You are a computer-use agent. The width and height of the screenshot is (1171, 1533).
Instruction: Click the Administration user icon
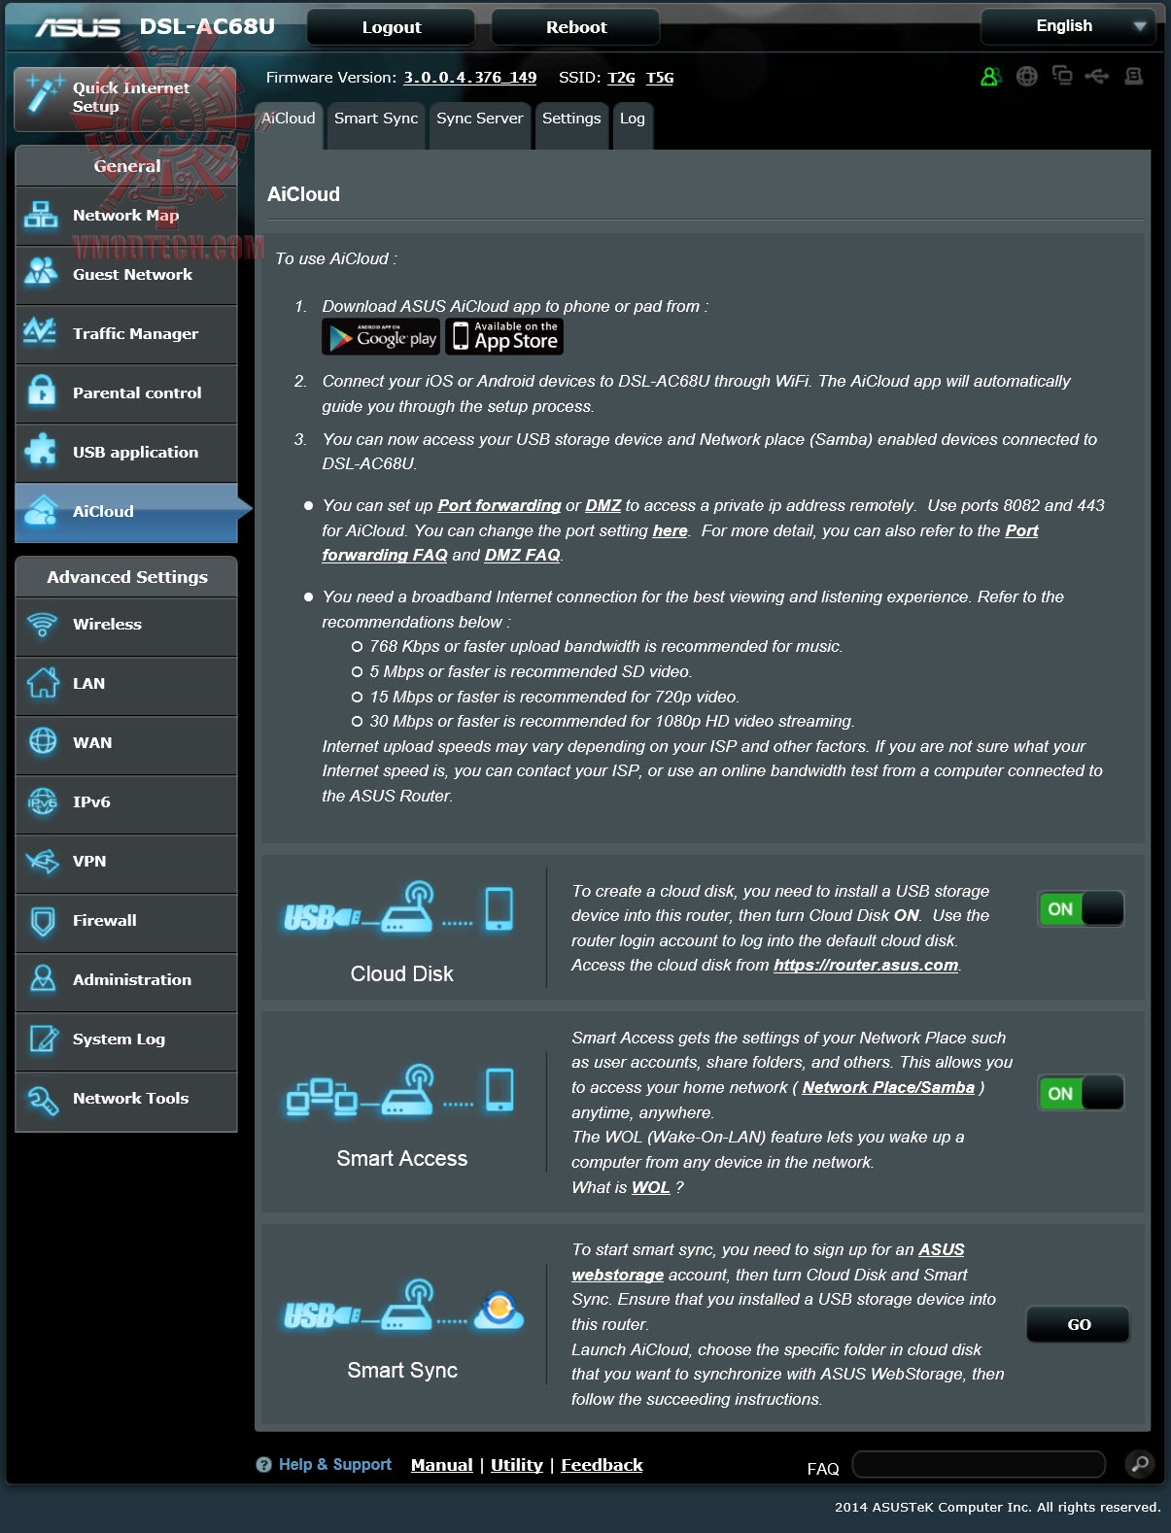click(x=42, y=979)
